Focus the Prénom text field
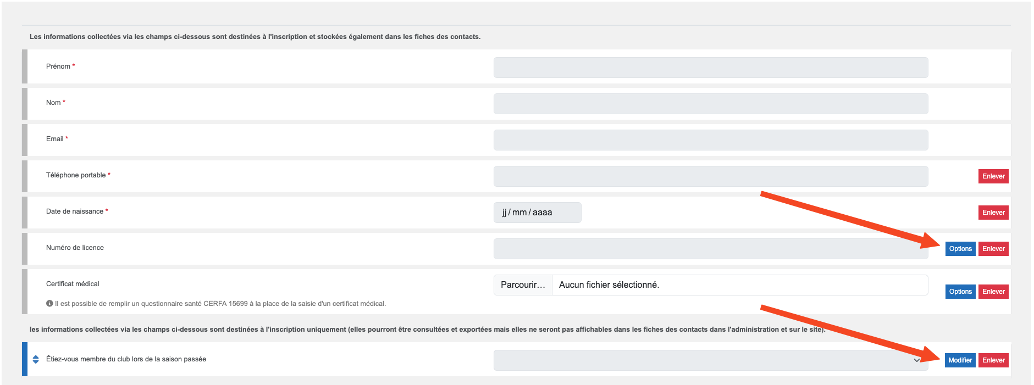The width and height of the screenshot is (1034, 385). 710,68
